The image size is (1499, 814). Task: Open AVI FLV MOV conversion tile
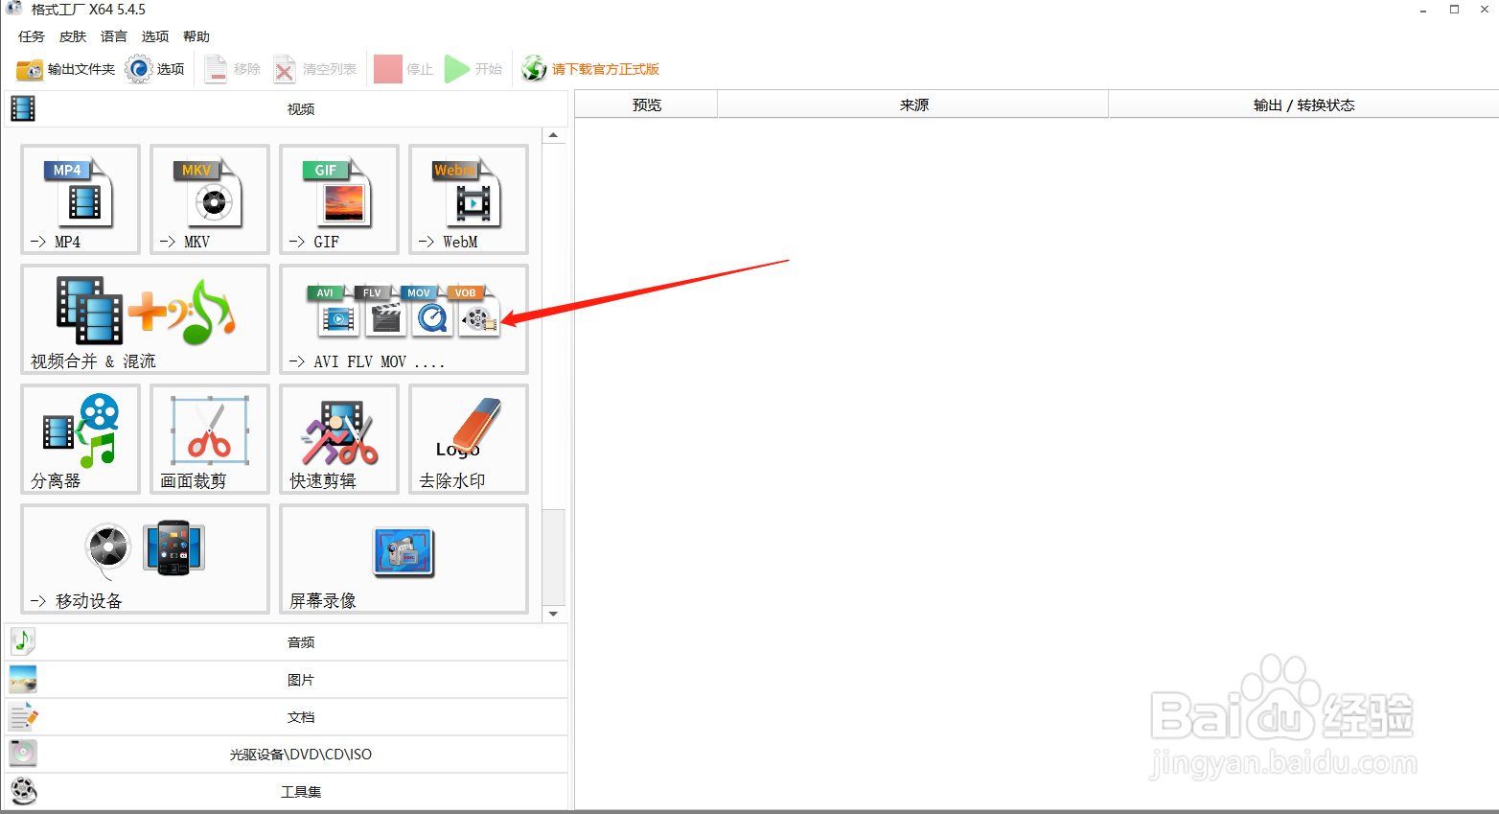coord(404,319)
